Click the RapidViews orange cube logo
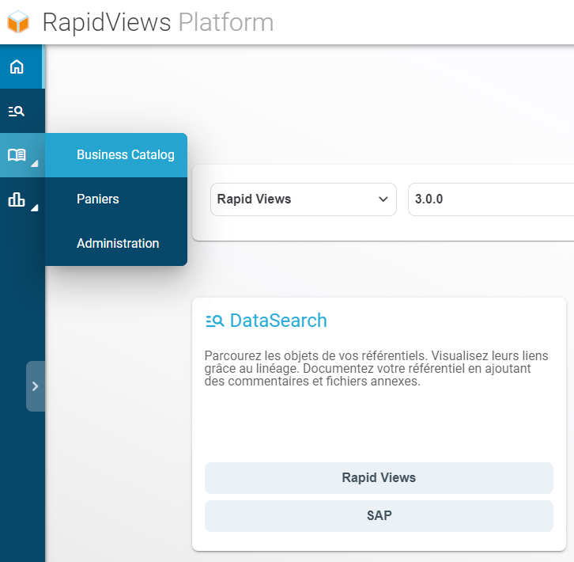Viewport: 574px width, 562px height. [x=18, y=22]
